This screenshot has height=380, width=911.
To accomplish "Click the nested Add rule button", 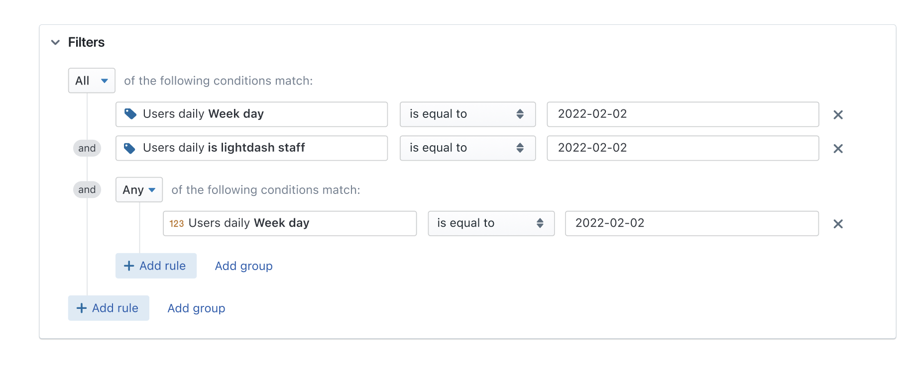I will pos(156,266).
